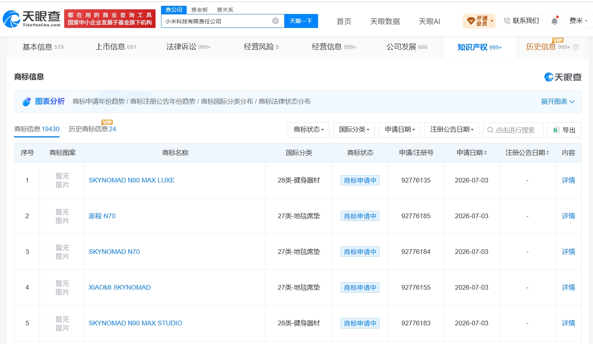Select the 知识产权 tab
Image resolution: width=593 pixels, height=344 pixels.
click(479, 47)
